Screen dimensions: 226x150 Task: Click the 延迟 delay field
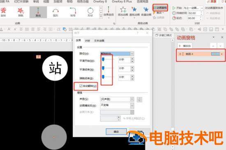(x=193, y=18)
